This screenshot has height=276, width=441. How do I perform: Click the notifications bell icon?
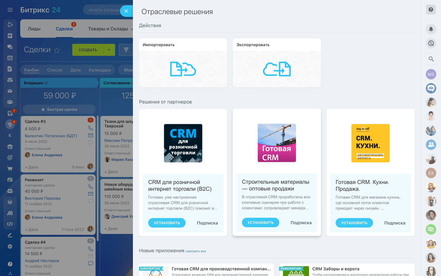pyautogui.click(x=431, y=29)
